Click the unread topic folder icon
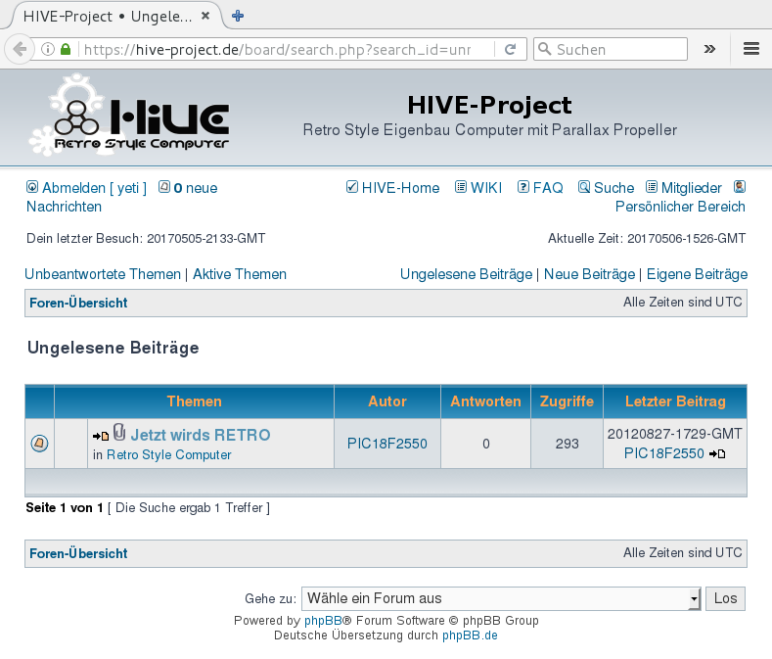The height and width of the screenshot is (659, 772). click(x=39, y=444)
